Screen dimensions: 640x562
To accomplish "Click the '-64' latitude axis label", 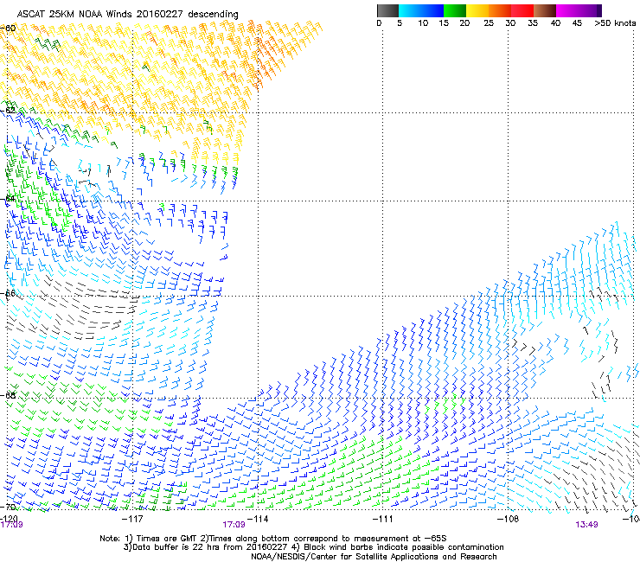I will click(8, 199).
